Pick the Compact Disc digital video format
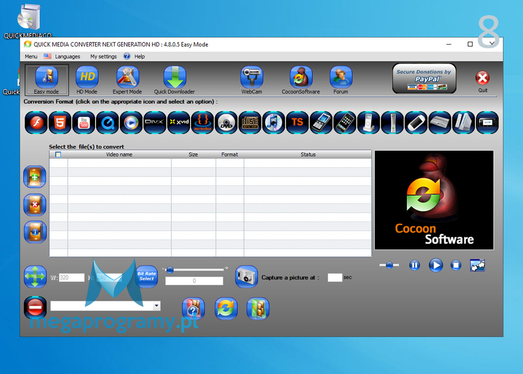 click(x=250, y=122)
